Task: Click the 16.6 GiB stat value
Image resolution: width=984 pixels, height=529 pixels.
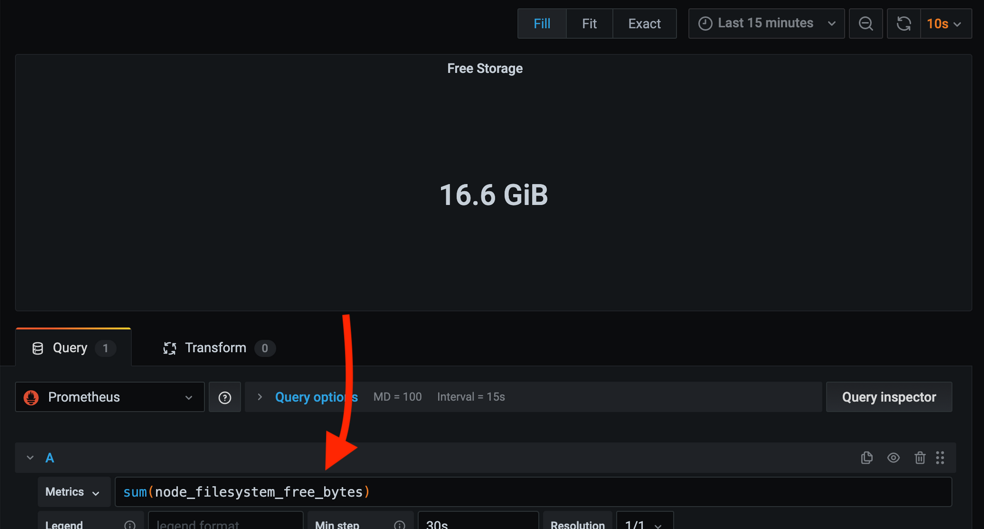Action: click(493, 195)
